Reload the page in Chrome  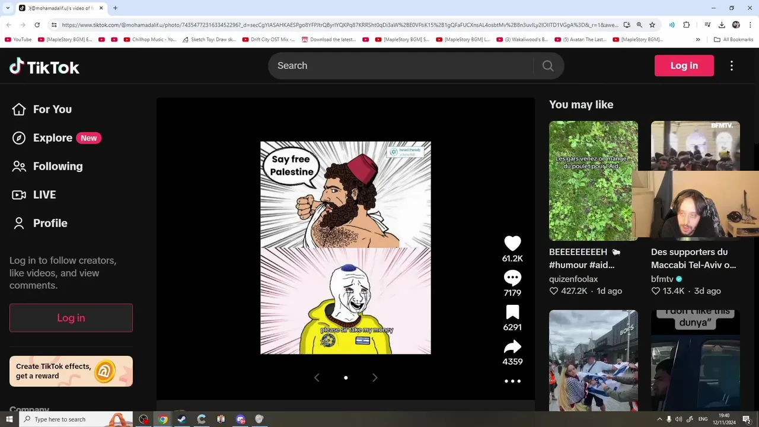pyautogui.click(x=37, y=25)
